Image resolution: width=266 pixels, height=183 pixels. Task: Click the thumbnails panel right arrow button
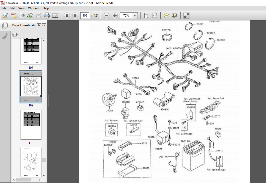coord(44,25)
